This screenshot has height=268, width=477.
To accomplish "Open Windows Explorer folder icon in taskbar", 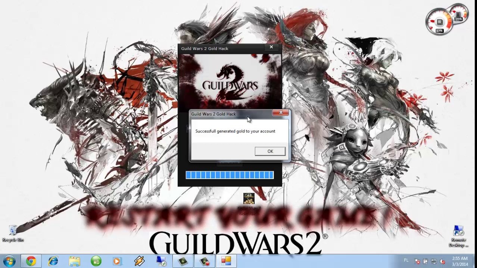I will pyautogui.click(x=75, y=261).
